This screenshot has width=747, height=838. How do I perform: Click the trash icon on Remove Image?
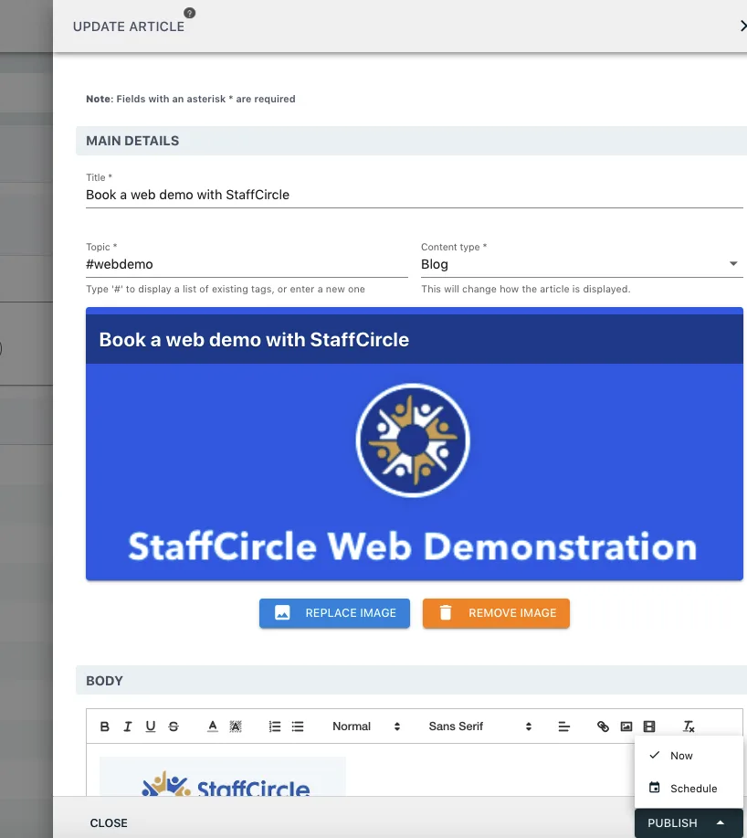point(446,612)
